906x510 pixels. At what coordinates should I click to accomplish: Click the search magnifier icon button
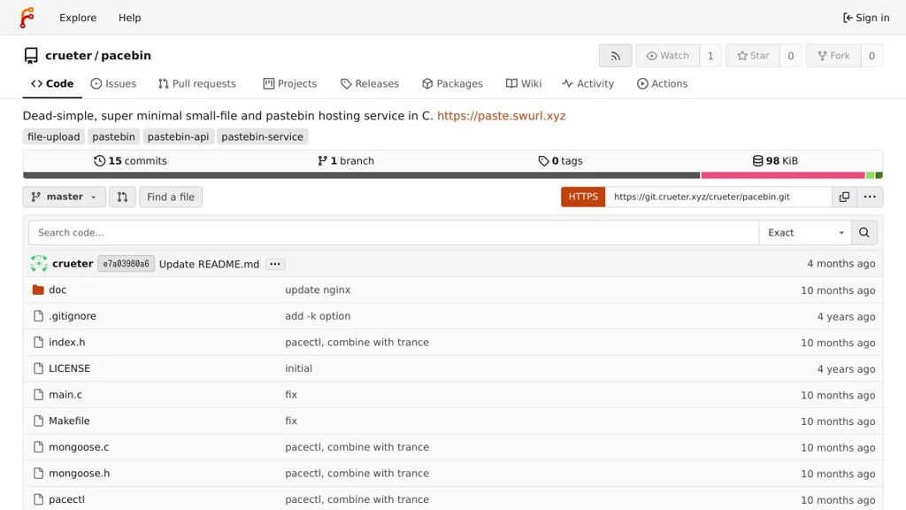click(864, 233)
